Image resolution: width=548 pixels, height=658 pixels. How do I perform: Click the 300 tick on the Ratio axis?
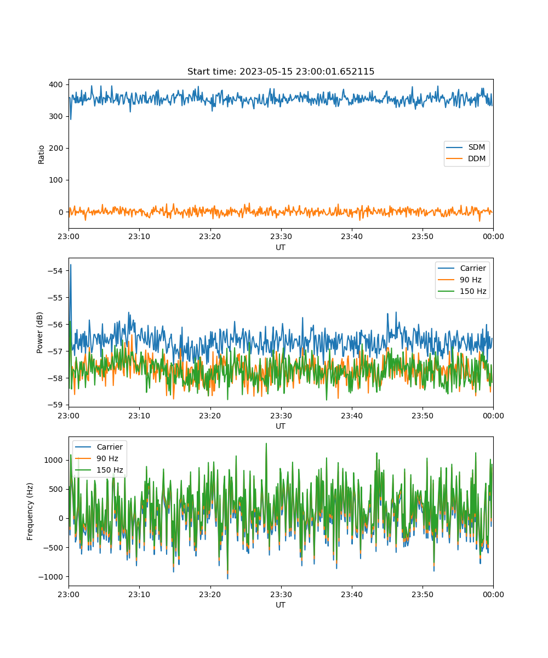58,116
